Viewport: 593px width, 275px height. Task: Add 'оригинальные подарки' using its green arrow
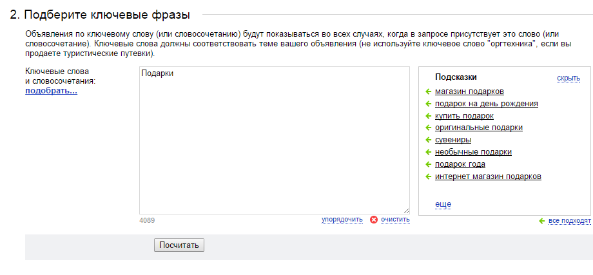428,128
